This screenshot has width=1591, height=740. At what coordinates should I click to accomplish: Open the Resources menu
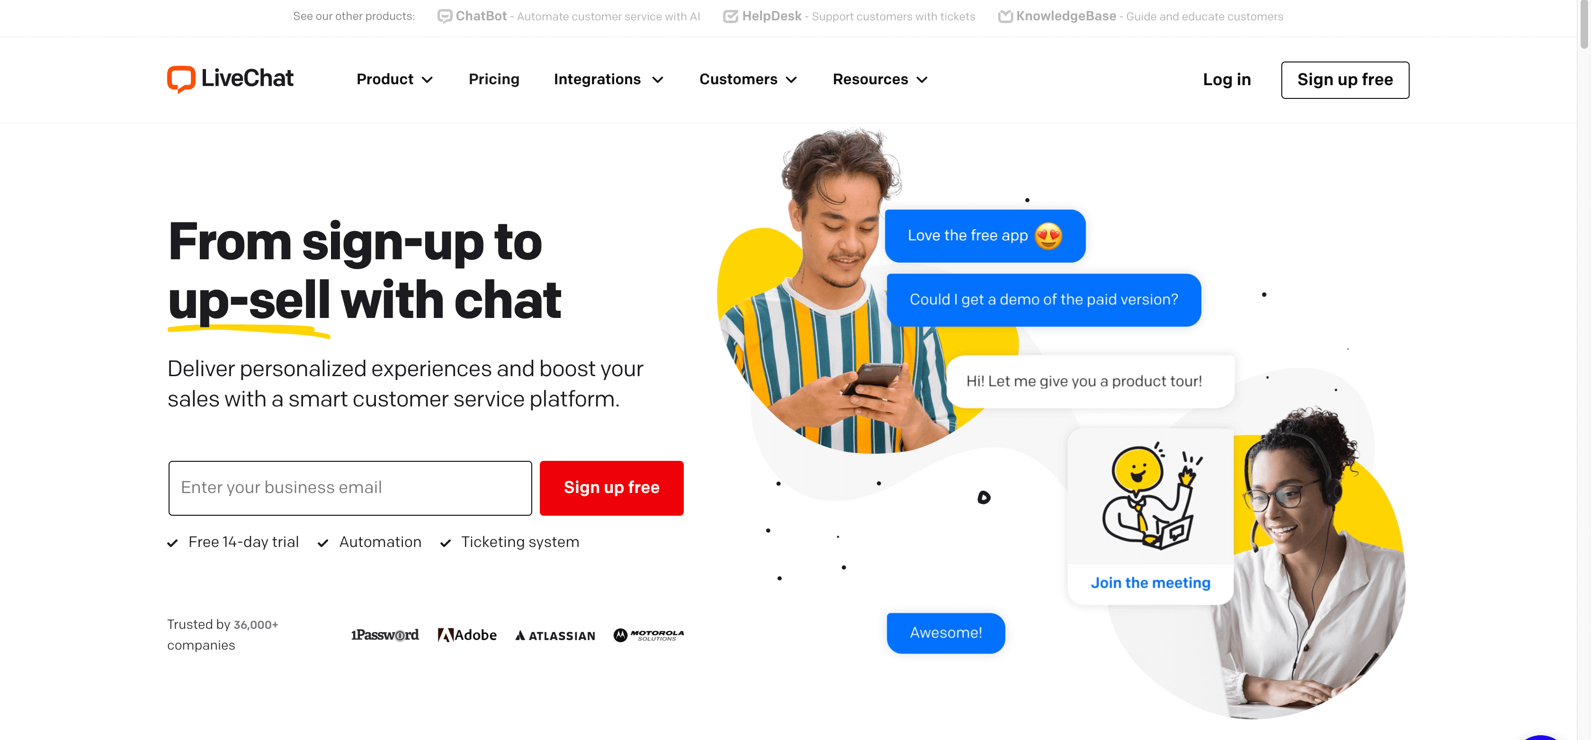pyautogui.click(x=880, y=79)
